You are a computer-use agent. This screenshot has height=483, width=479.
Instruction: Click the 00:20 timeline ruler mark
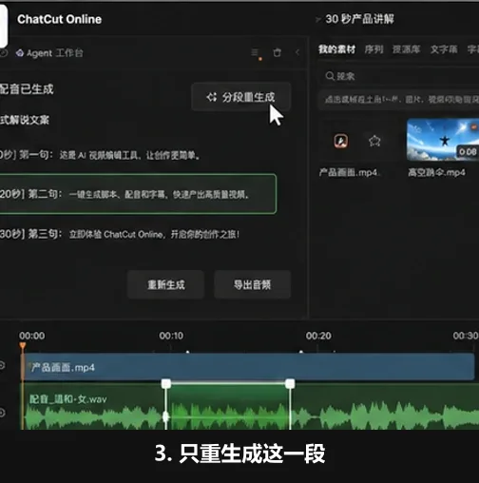coord(318,336)
